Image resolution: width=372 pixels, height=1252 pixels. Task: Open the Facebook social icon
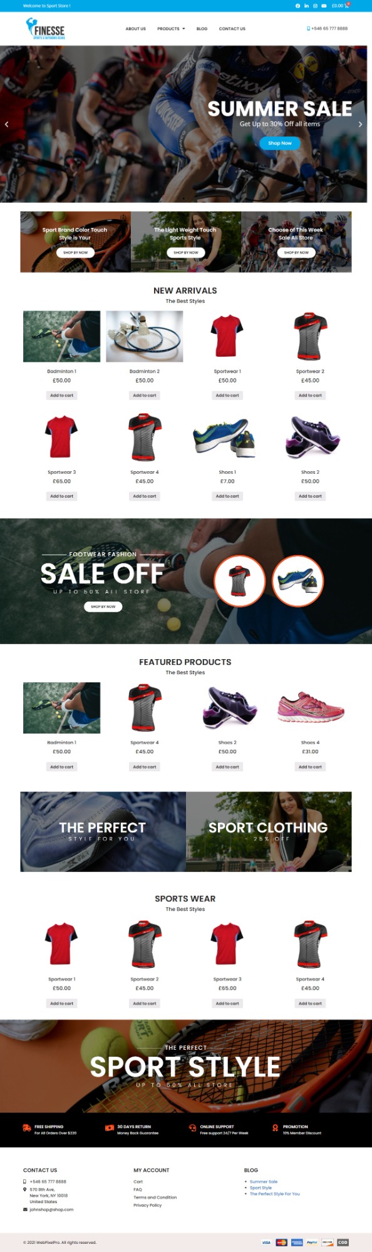(297, 6)
